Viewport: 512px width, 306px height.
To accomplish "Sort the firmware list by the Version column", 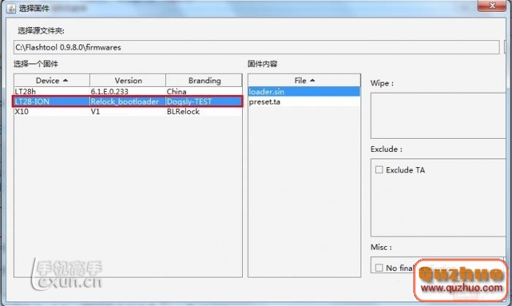I will pyautogui.click(x=128, y=80).
